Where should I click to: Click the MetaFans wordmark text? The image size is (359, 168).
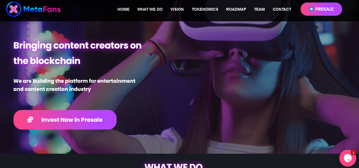click(42, 9)
